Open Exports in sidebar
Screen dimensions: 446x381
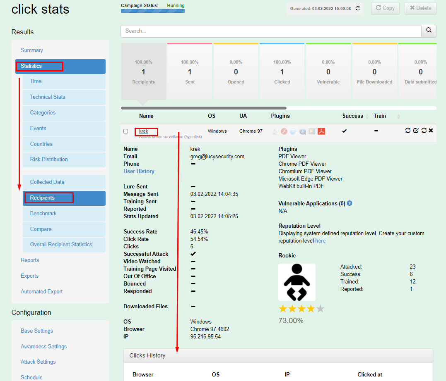29,276
